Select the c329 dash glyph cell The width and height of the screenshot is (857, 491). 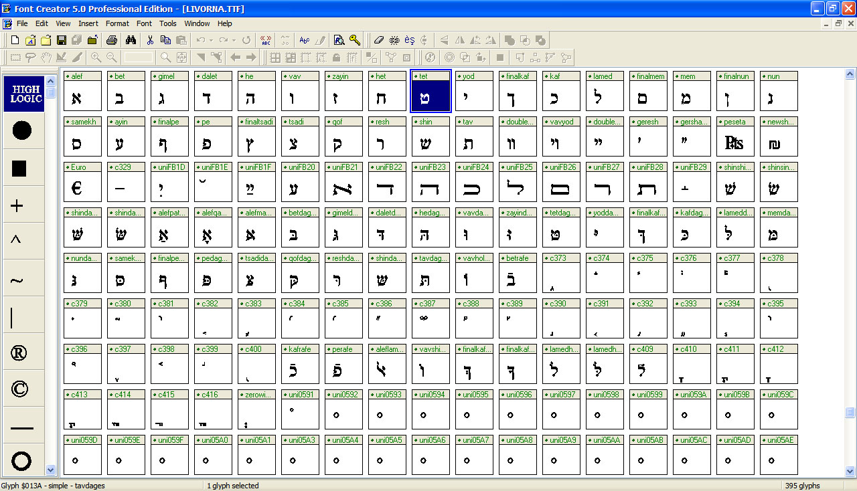127,182
